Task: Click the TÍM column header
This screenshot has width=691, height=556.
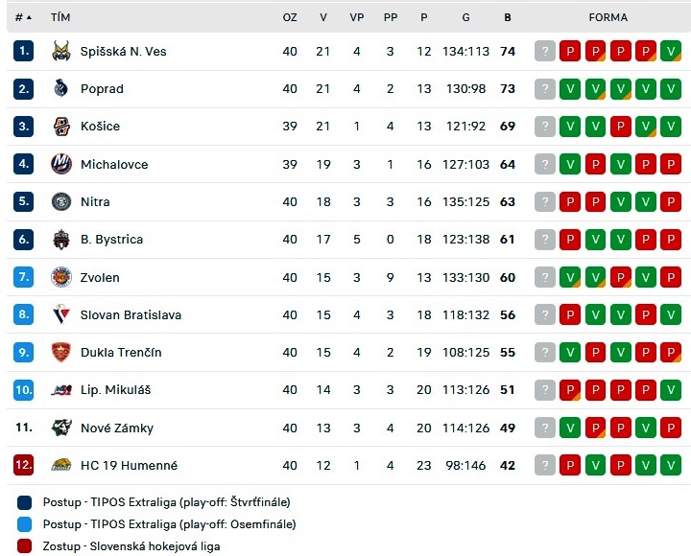Action: click(x=60, y=17)
